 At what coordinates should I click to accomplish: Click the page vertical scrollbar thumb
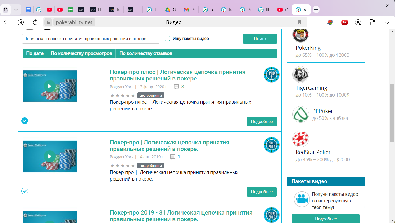392,113
